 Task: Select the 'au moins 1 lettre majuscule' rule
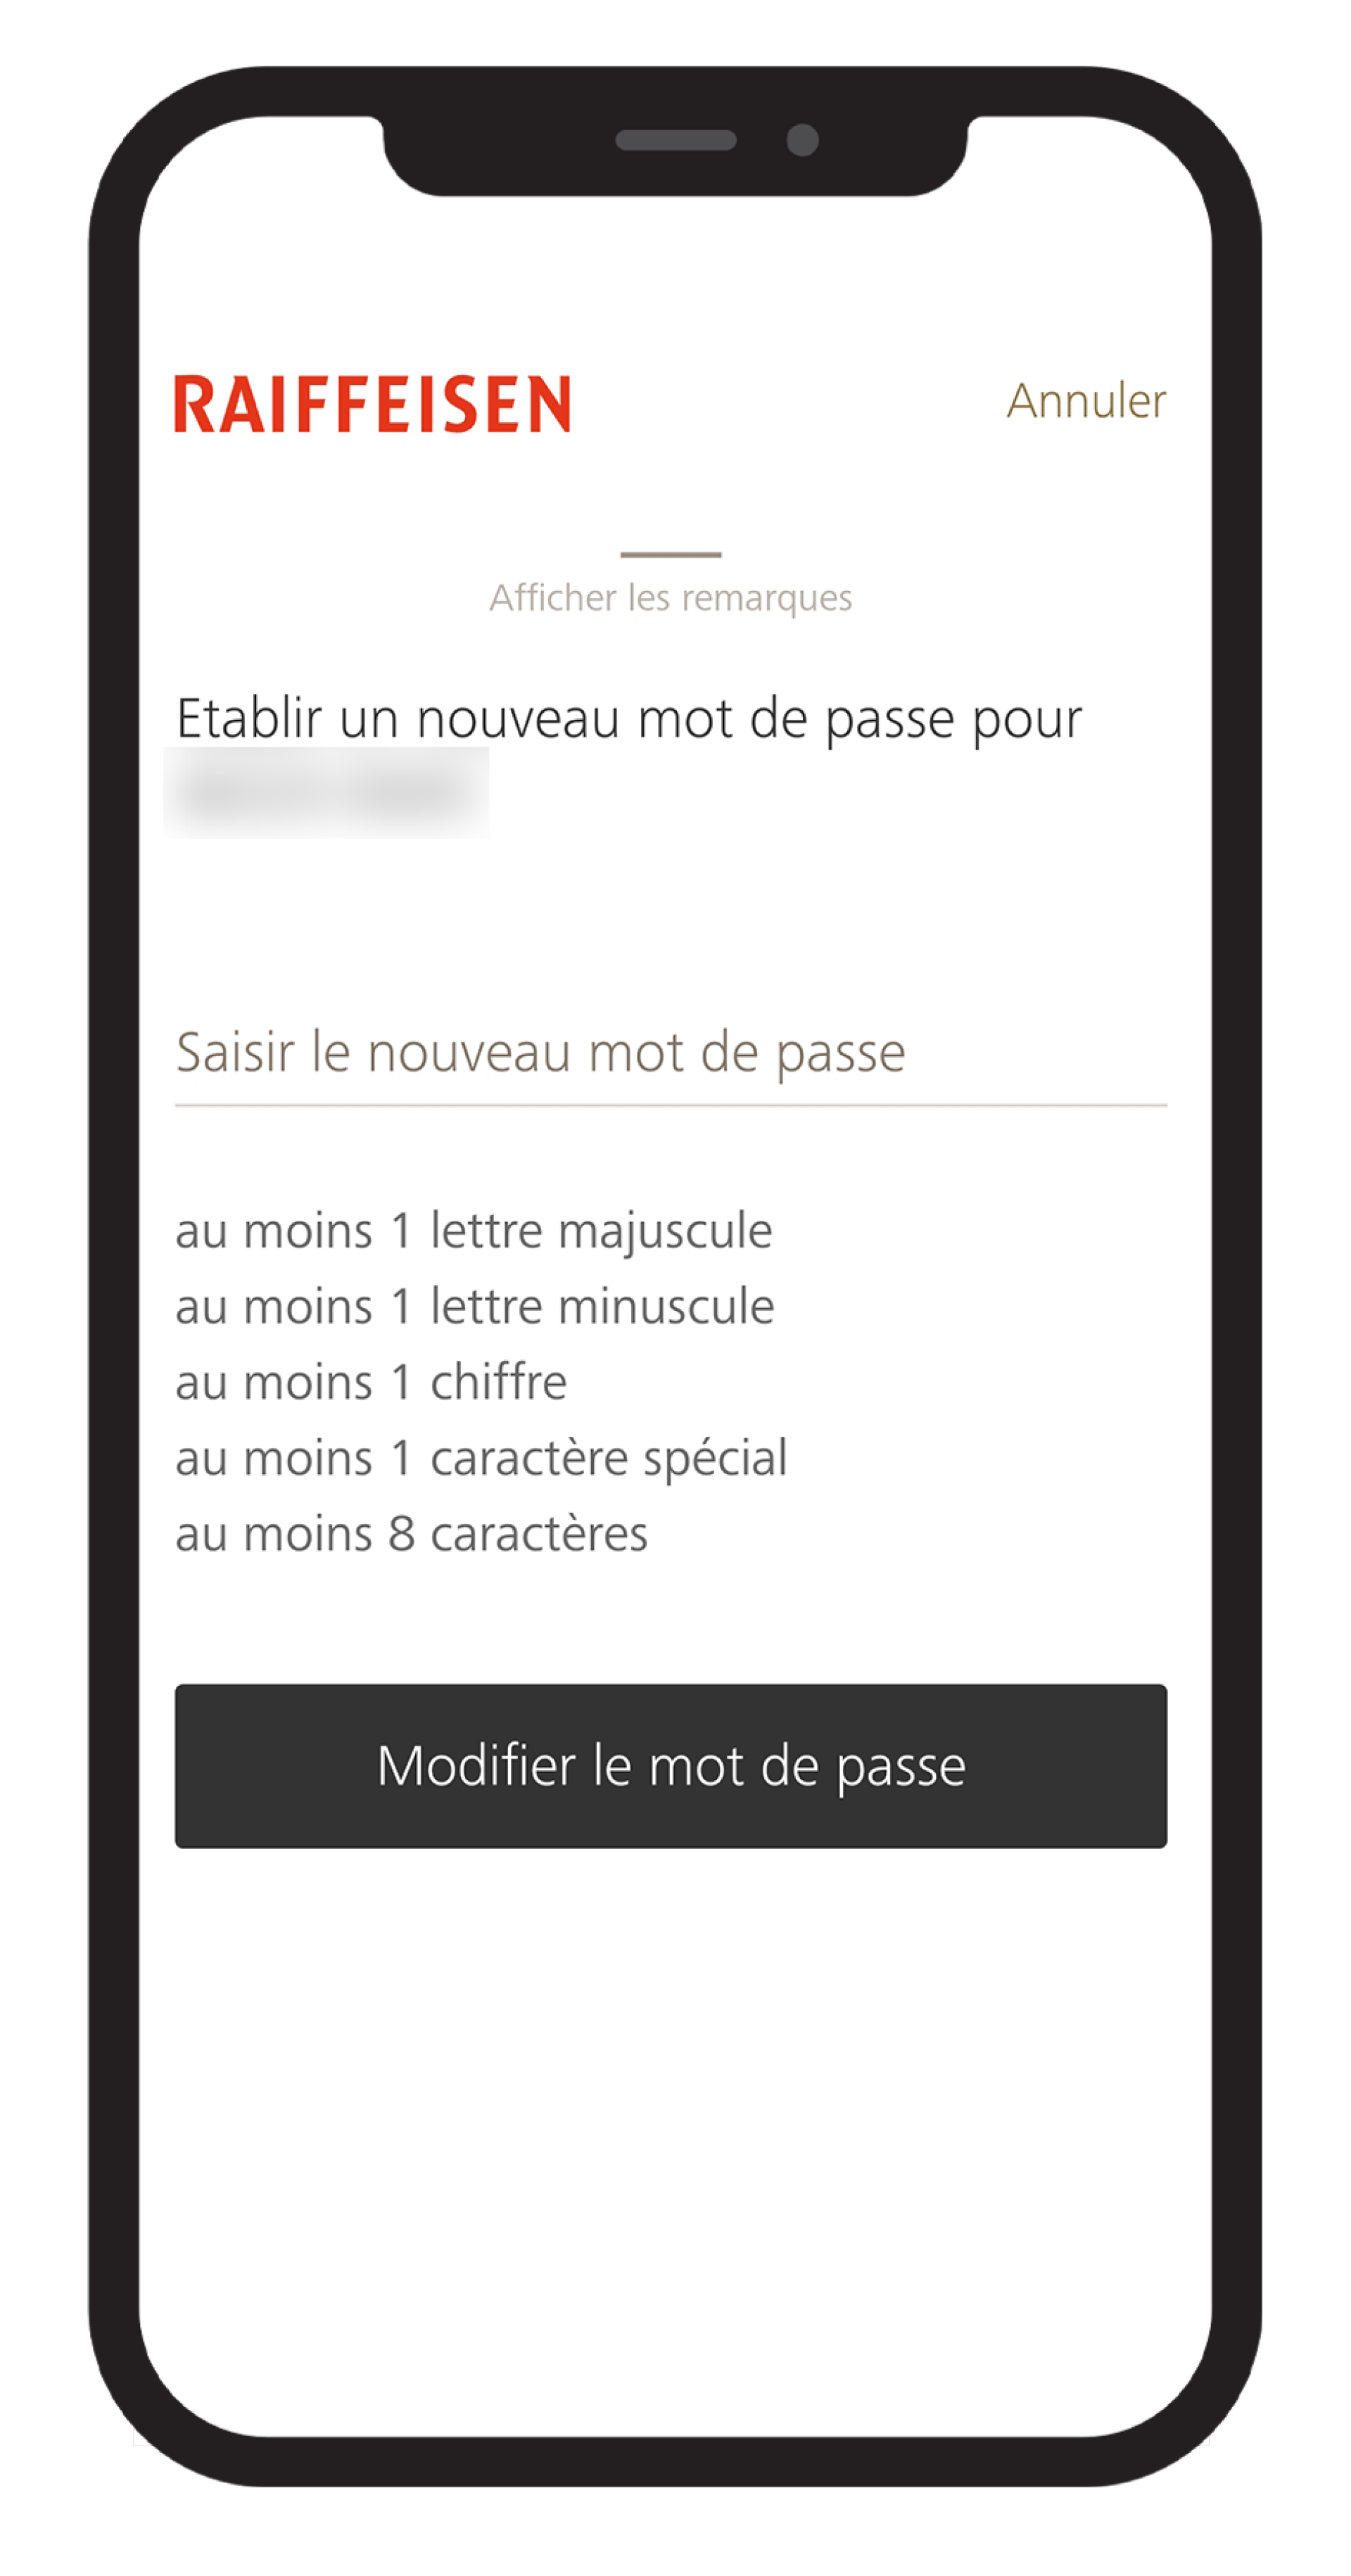pyautogui.click(x=474, y=1230)
